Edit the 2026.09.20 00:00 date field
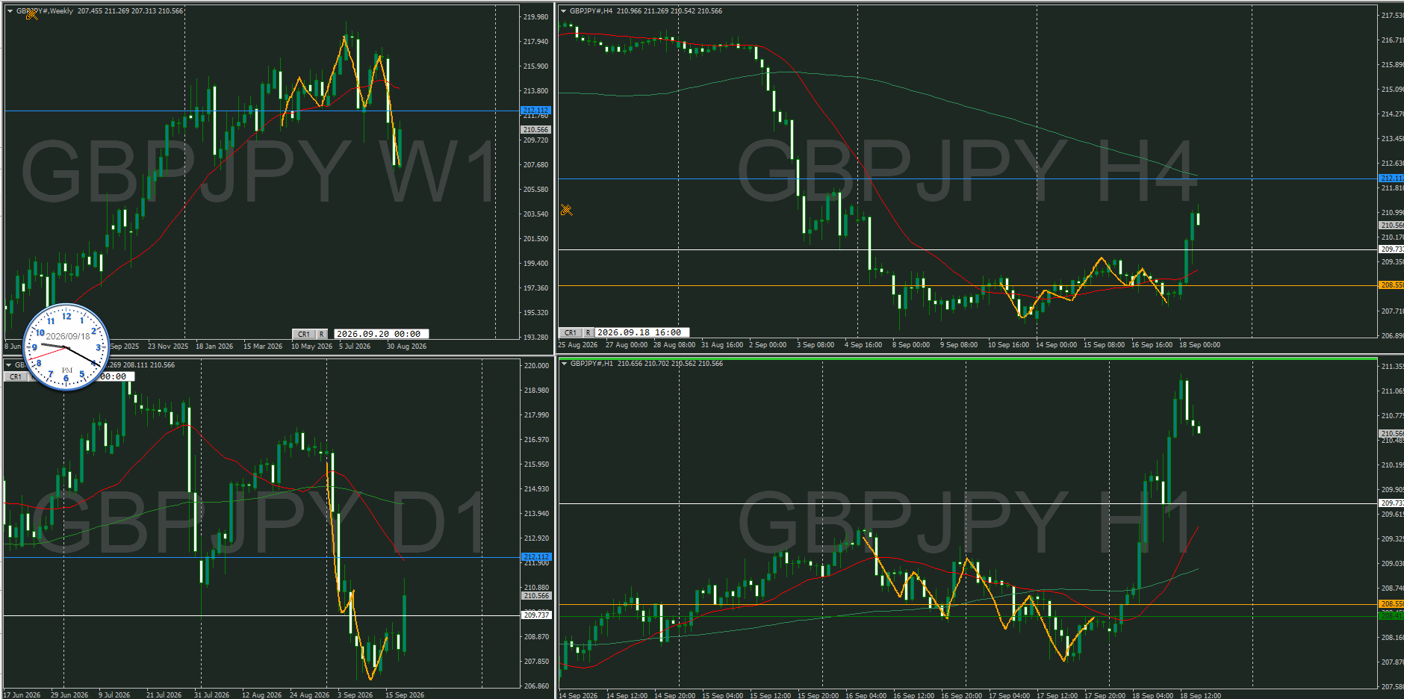This screenshot has width=1404, height=699. coord(381,335)
